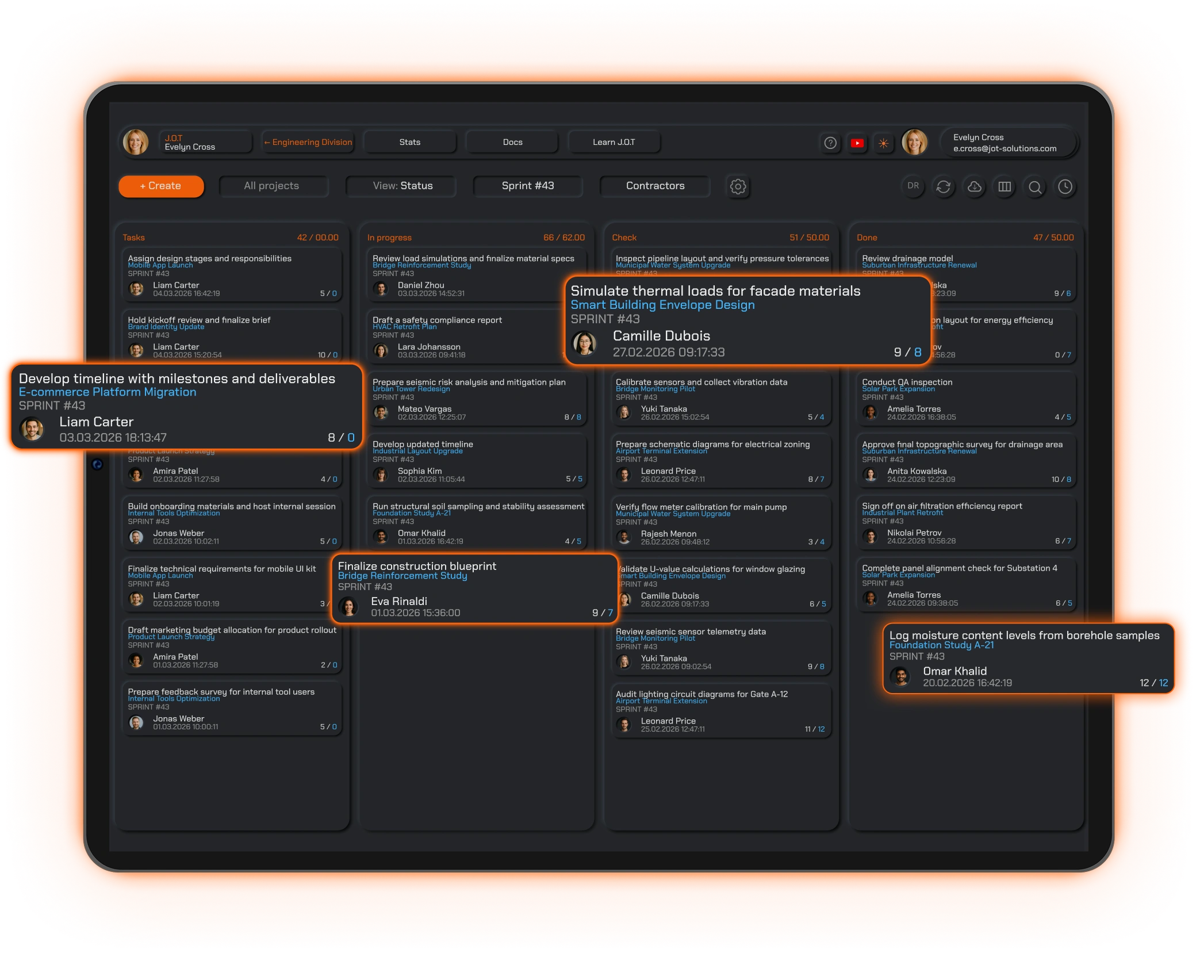Image resolution: width=1196 pixels, height=953 pixels.
Task: Change the View: Status selector
Action: tap(401, 186)
